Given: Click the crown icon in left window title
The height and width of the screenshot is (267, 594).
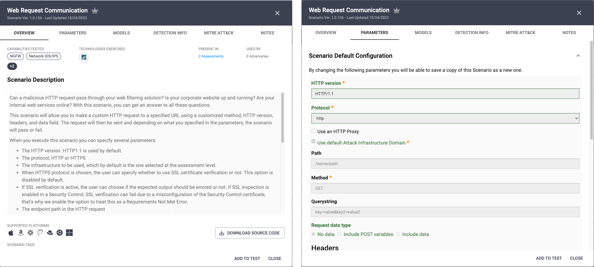Looking at the screenshot, I should coord(95,11).
